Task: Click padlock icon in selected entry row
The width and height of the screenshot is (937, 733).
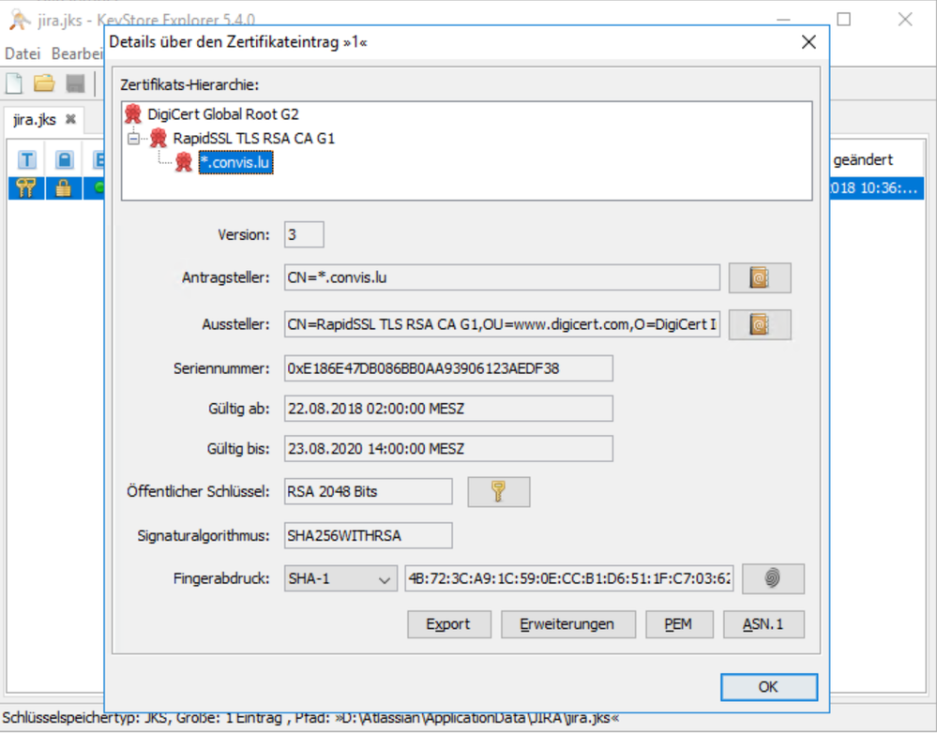Action: (64, 188)
